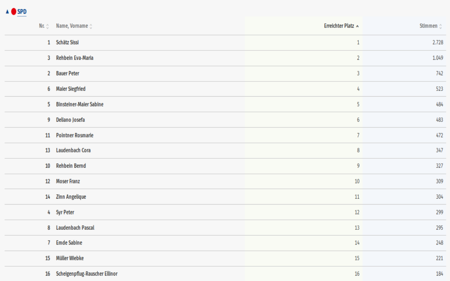Click the Stimmen column header label
Viewport: 450px width, 281px height.
click(x=428, y=26)
